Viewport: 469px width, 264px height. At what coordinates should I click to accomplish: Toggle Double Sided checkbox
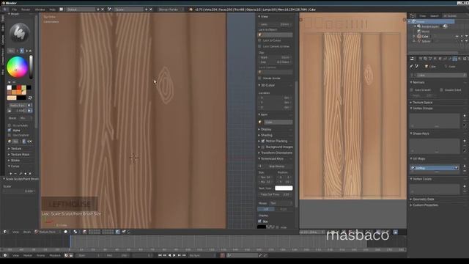[x=441, y=89]
